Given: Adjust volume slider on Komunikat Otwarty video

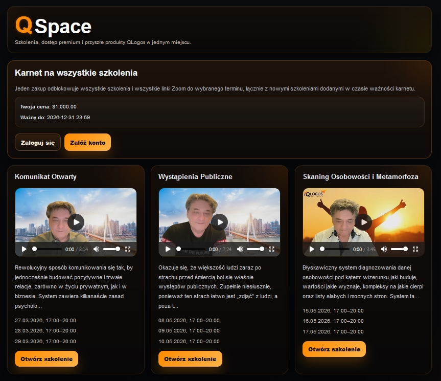Looking at the screenshot, I should 111,249.
